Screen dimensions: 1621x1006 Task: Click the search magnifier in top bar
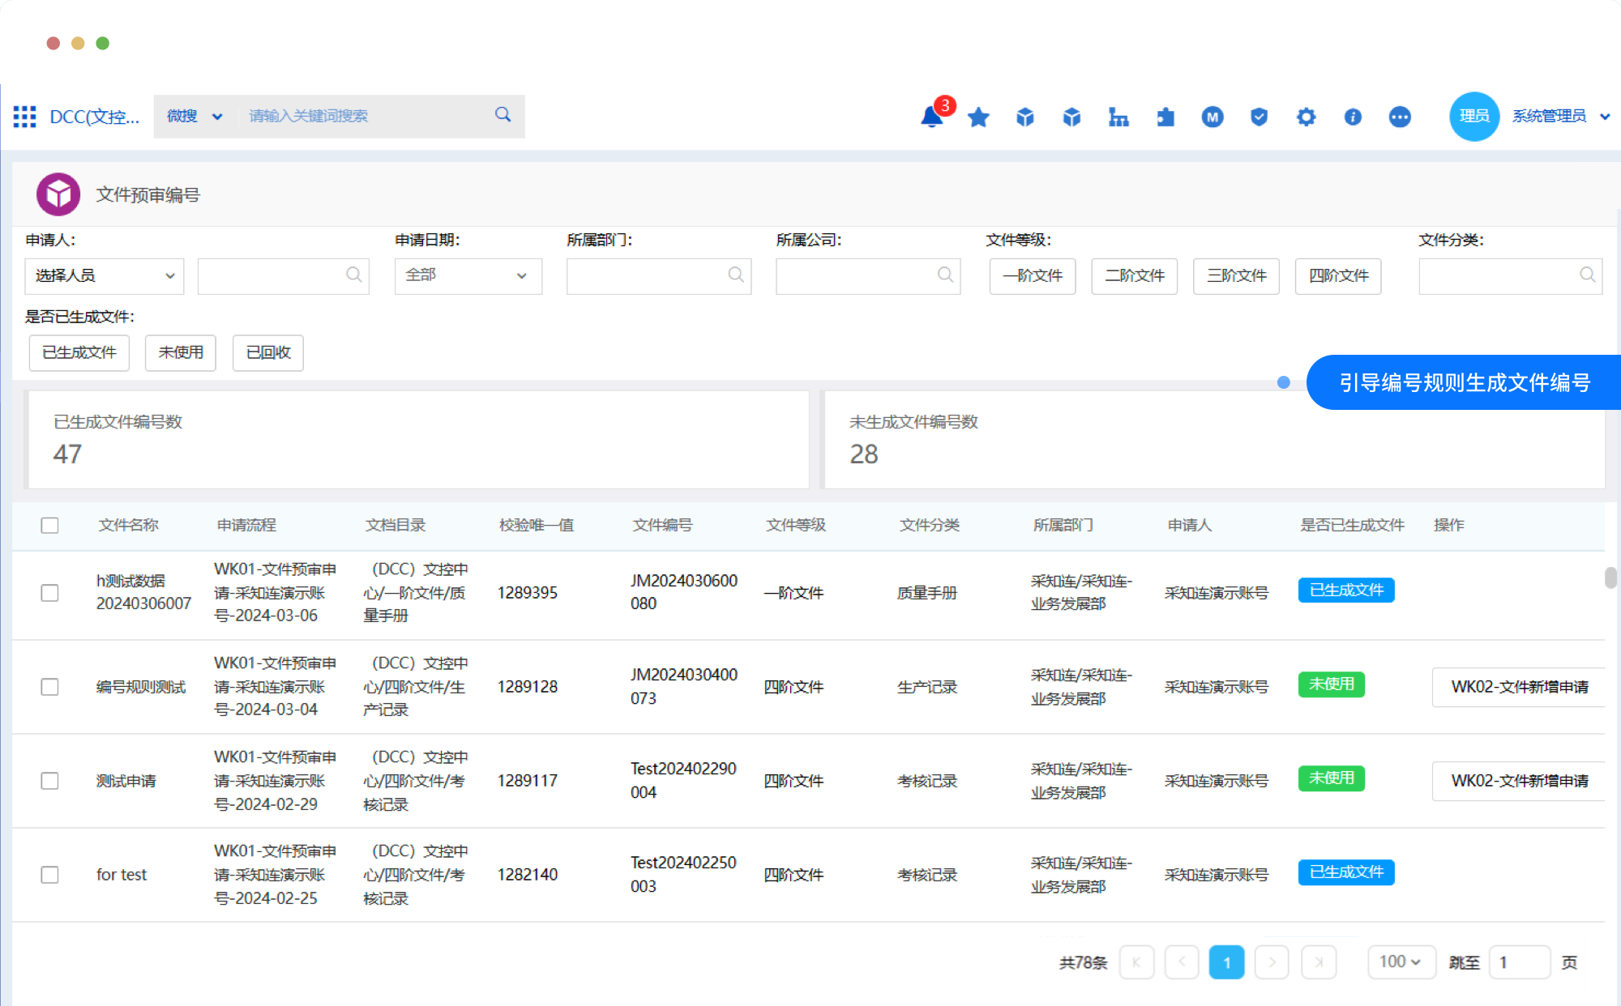(503, 115)
